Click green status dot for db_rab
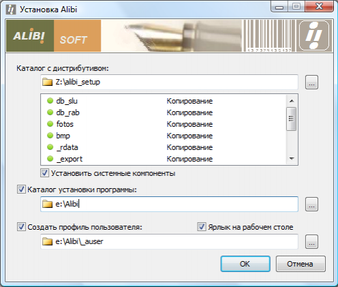The width and height of the screenshot is (338, 287). point(50,112)
